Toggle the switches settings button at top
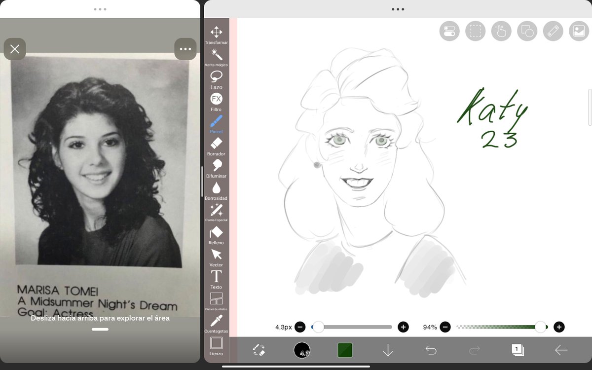Viewport: 592px width, 370px height. [449, 31]
